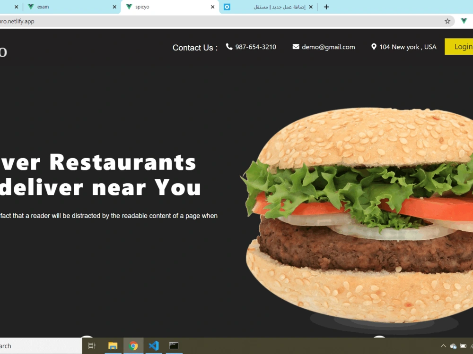Open File Explorer from the taskbar
Image resolution: width=473 pixels, height=354 pixels.
tap(113, 346)
